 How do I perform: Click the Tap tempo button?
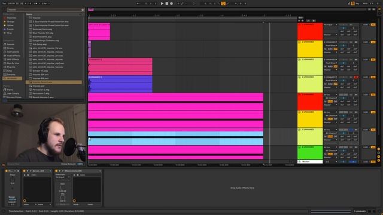pos(4,4)
